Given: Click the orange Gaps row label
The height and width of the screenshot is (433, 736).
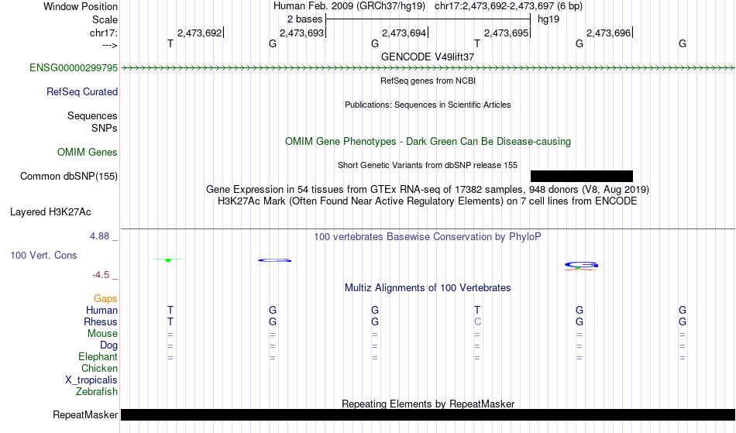Looking at the screenshot, I should coord(105,298).
